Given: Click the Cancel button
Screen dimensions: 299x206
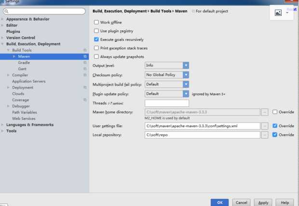Looking at the screenshot, I should tap(242, 203).
